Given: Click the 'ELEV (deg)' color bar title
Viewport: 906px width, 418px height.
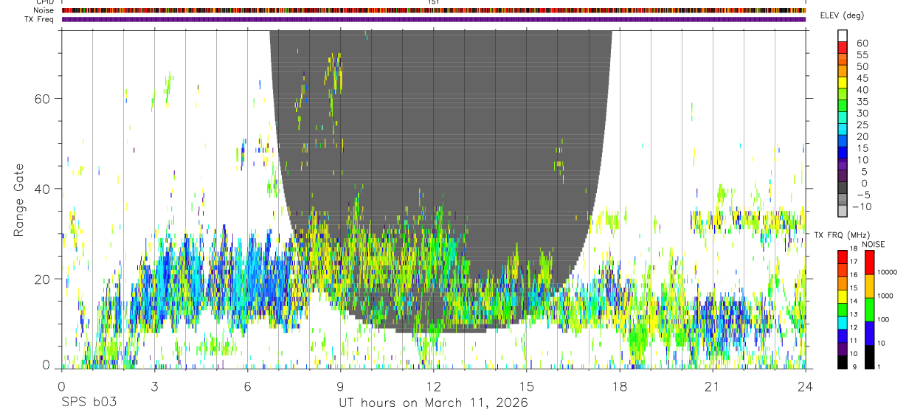Looking at the screenshot, I should click(842, 15).
